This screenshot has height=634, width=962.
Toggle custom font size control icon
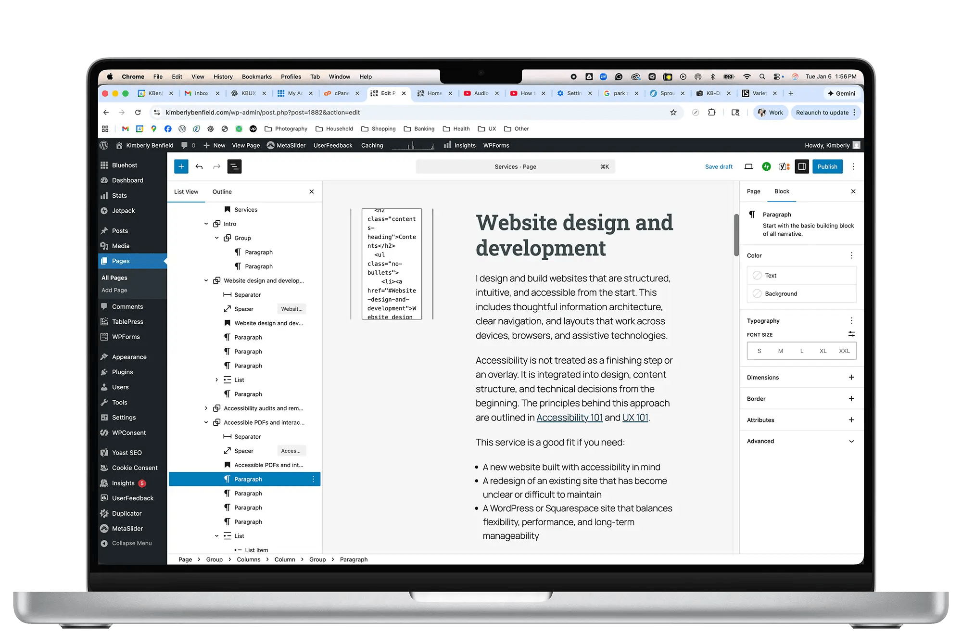851,334
